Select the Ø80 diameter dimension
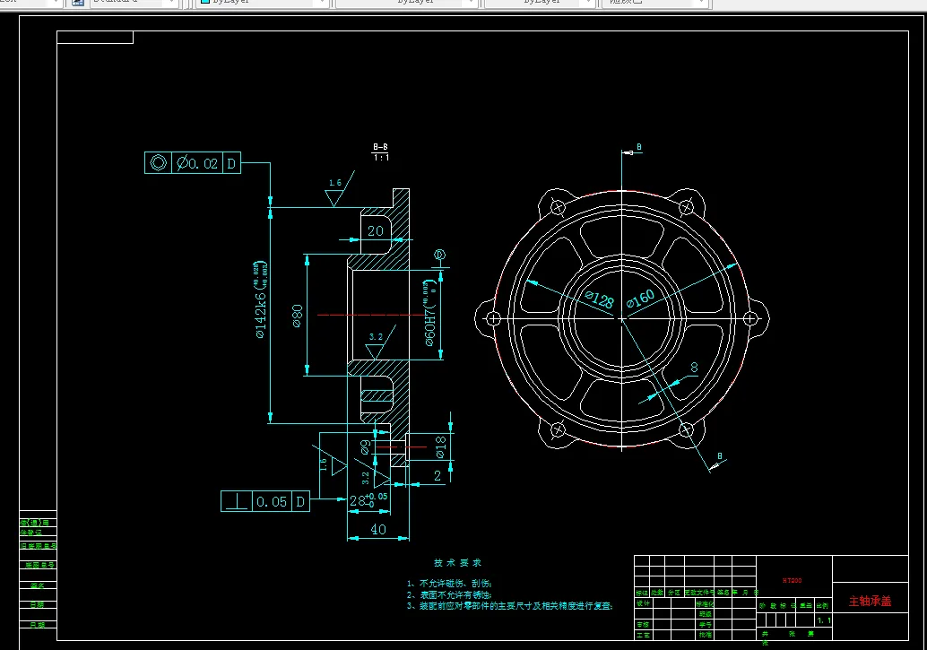Screen dimensions: 927x650 coord(298,316)
